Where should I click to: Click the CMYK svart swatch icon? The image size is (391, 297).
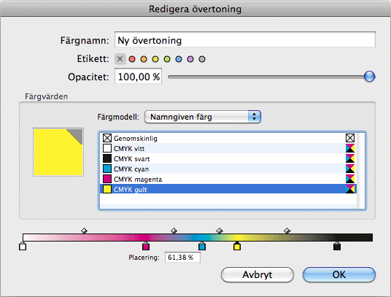point(107,158)
